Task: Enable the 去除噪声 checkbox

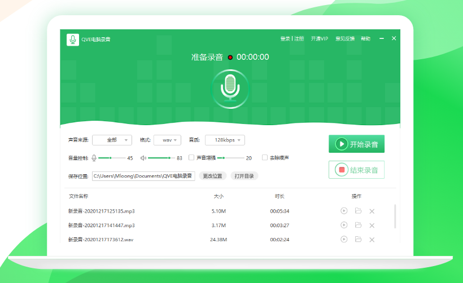Action: [x=265, y=157]
